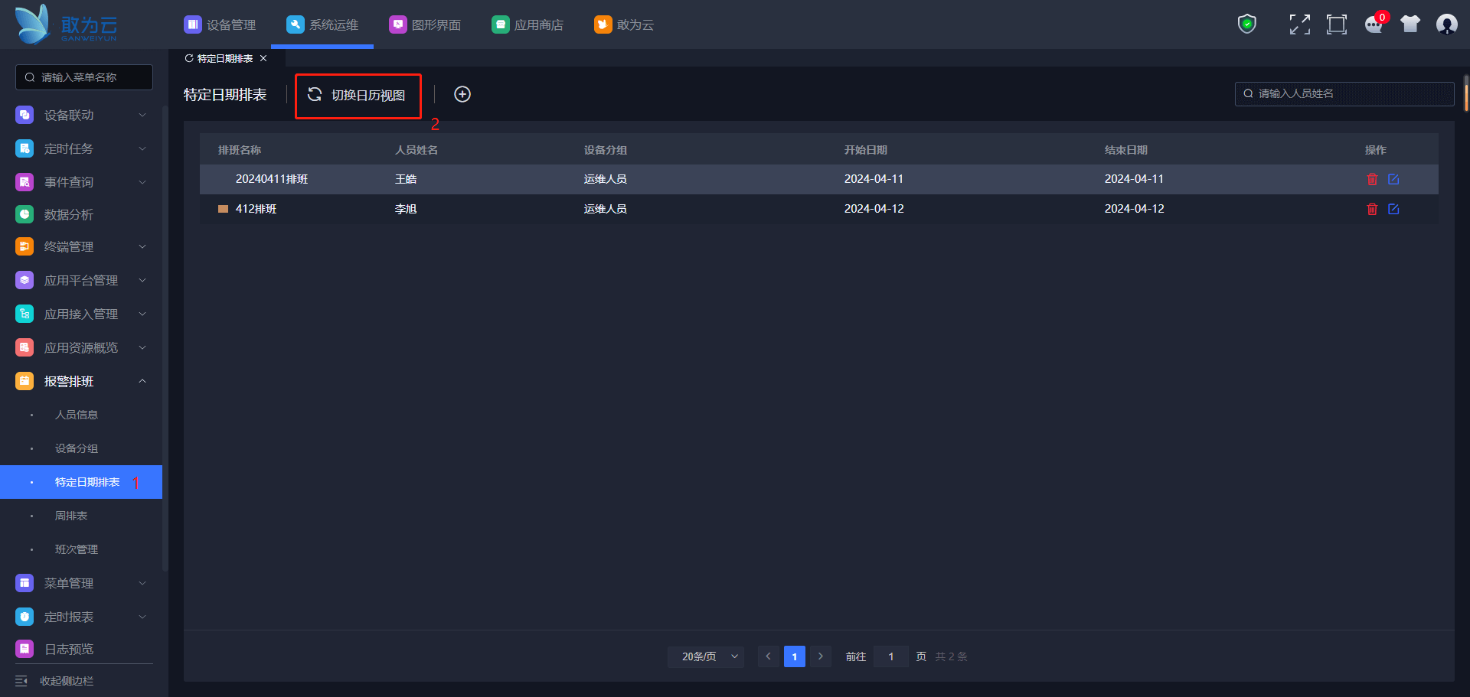Expand the 终端管理 menu chevron
Screen dimensions: 1470x697
point(142,246)
